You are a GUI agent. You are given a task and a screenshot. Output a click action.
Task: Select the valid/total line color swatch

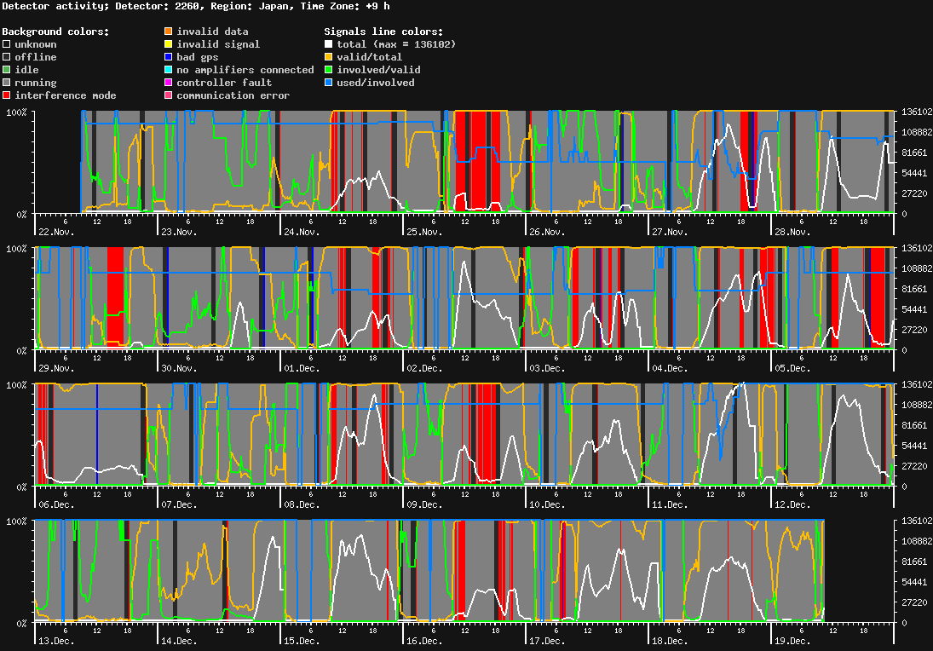[329, 57]
